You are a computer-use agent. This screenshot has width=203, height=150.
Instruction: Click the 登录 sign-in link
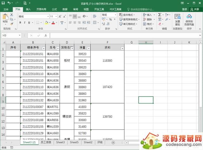185,9
